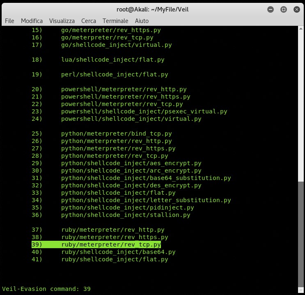Click line python/shellcode_inject/flat.py

pos(118,193)
